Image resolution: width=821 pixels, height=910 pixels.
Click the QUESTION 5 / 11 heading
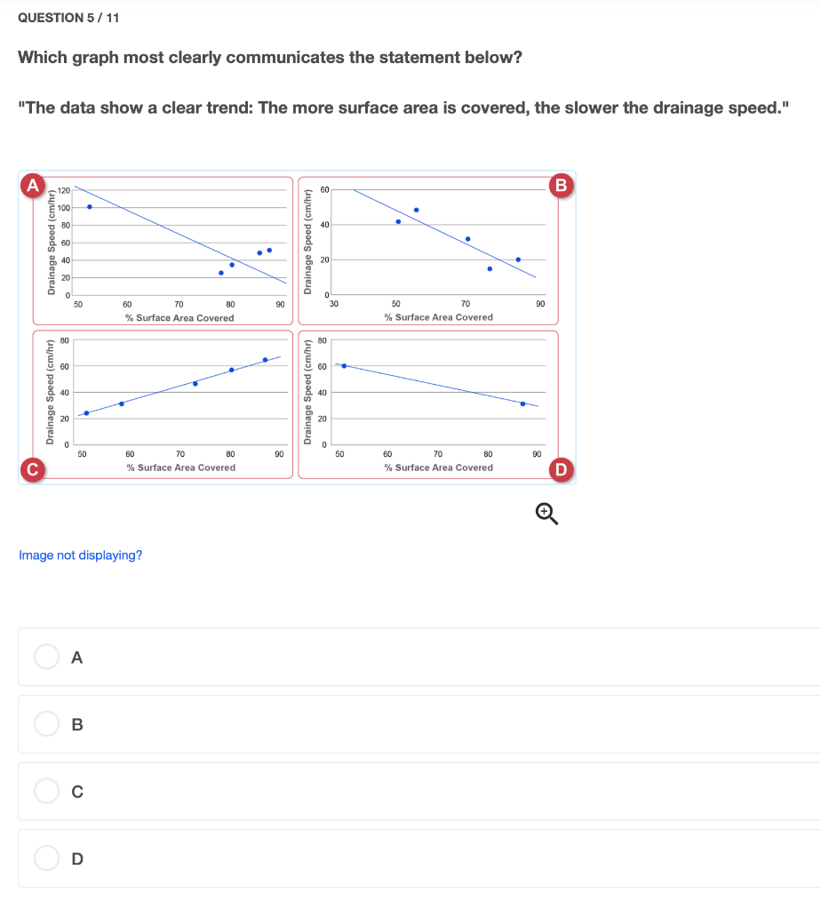[x=68, y=18]
